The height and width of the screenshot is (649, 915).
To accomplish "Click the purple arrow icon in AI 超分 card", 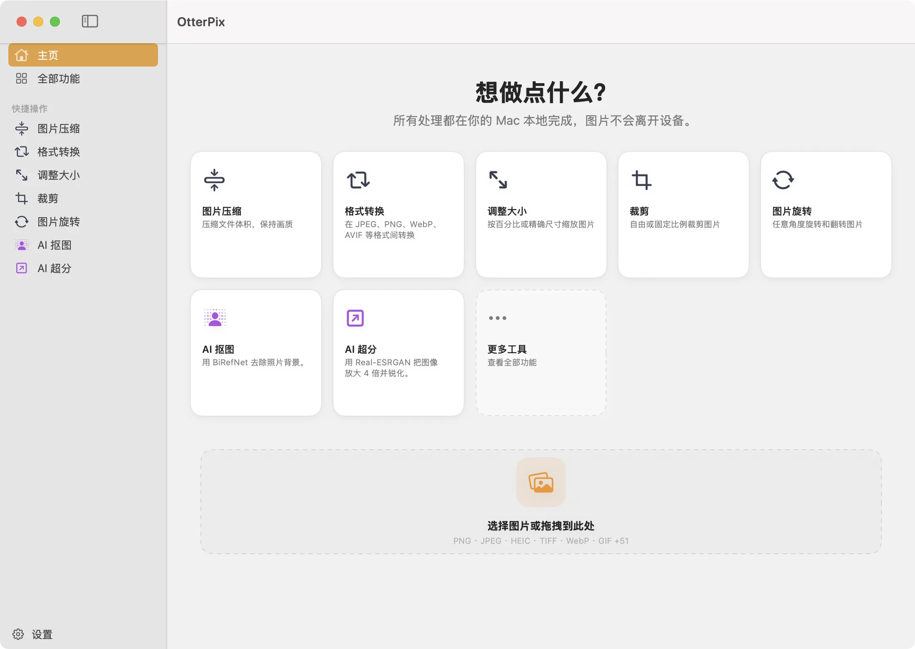I will [355, 318].
